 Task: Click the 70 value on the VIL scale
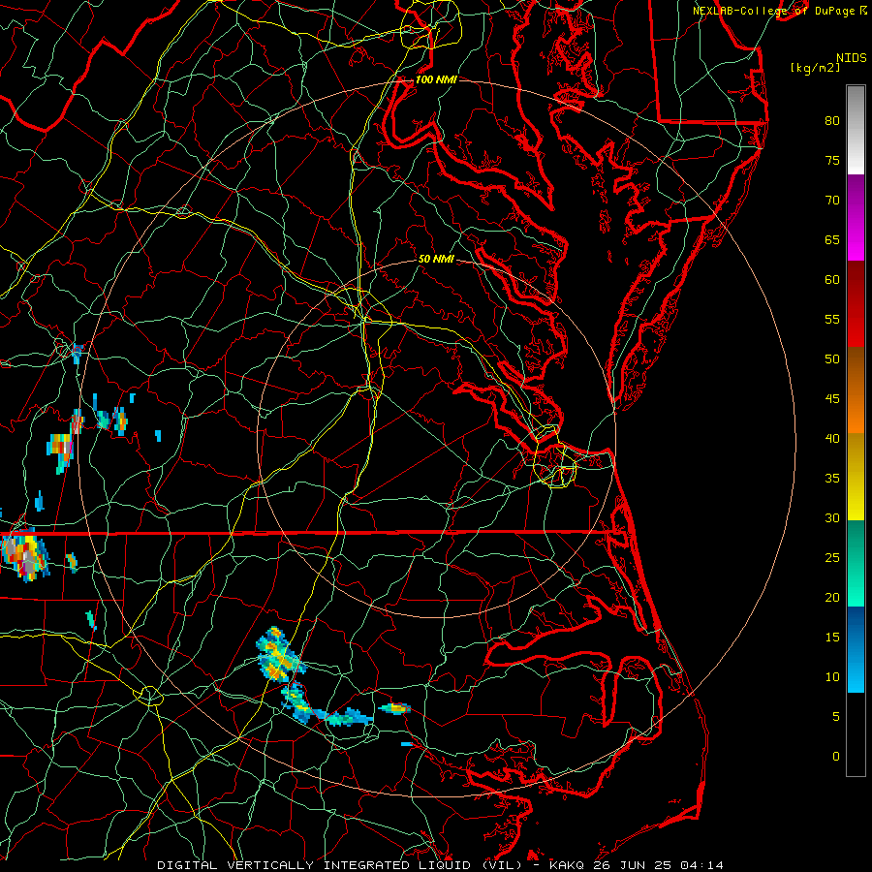click(x=832, y=201)
